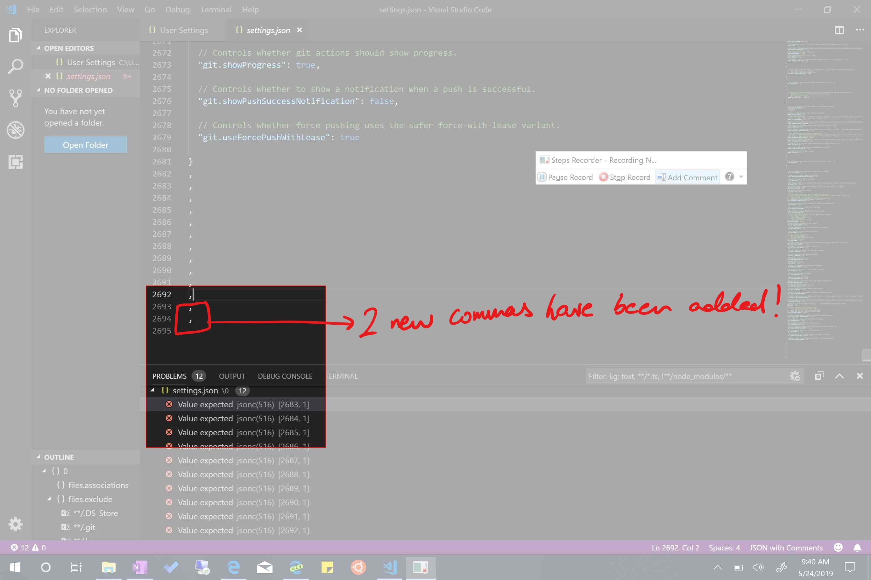The height and width of the screenshot is (580, 871).
Task: Open the Steps Recorder dropdown arrow
Action: coord(741,177)
